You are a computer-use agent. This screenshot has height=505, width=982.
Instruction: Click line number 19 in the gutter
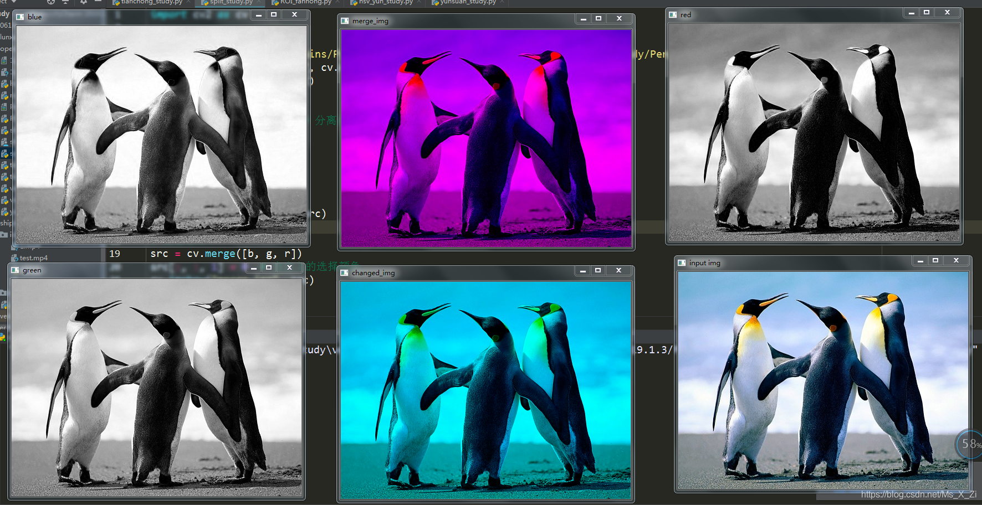[x=115, y=254]
